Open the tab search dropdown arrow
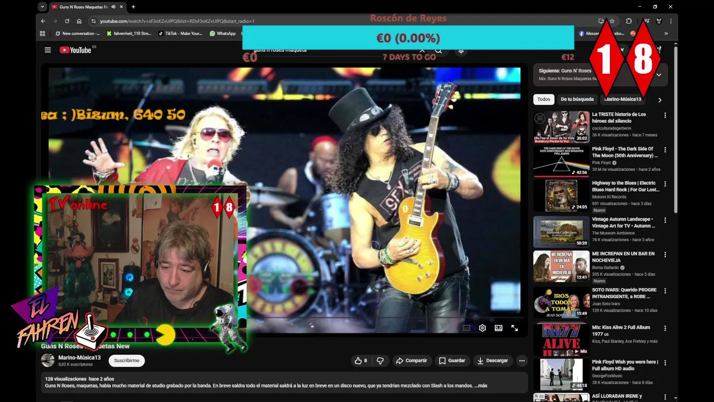714x402 pixels. coord(42,7)
